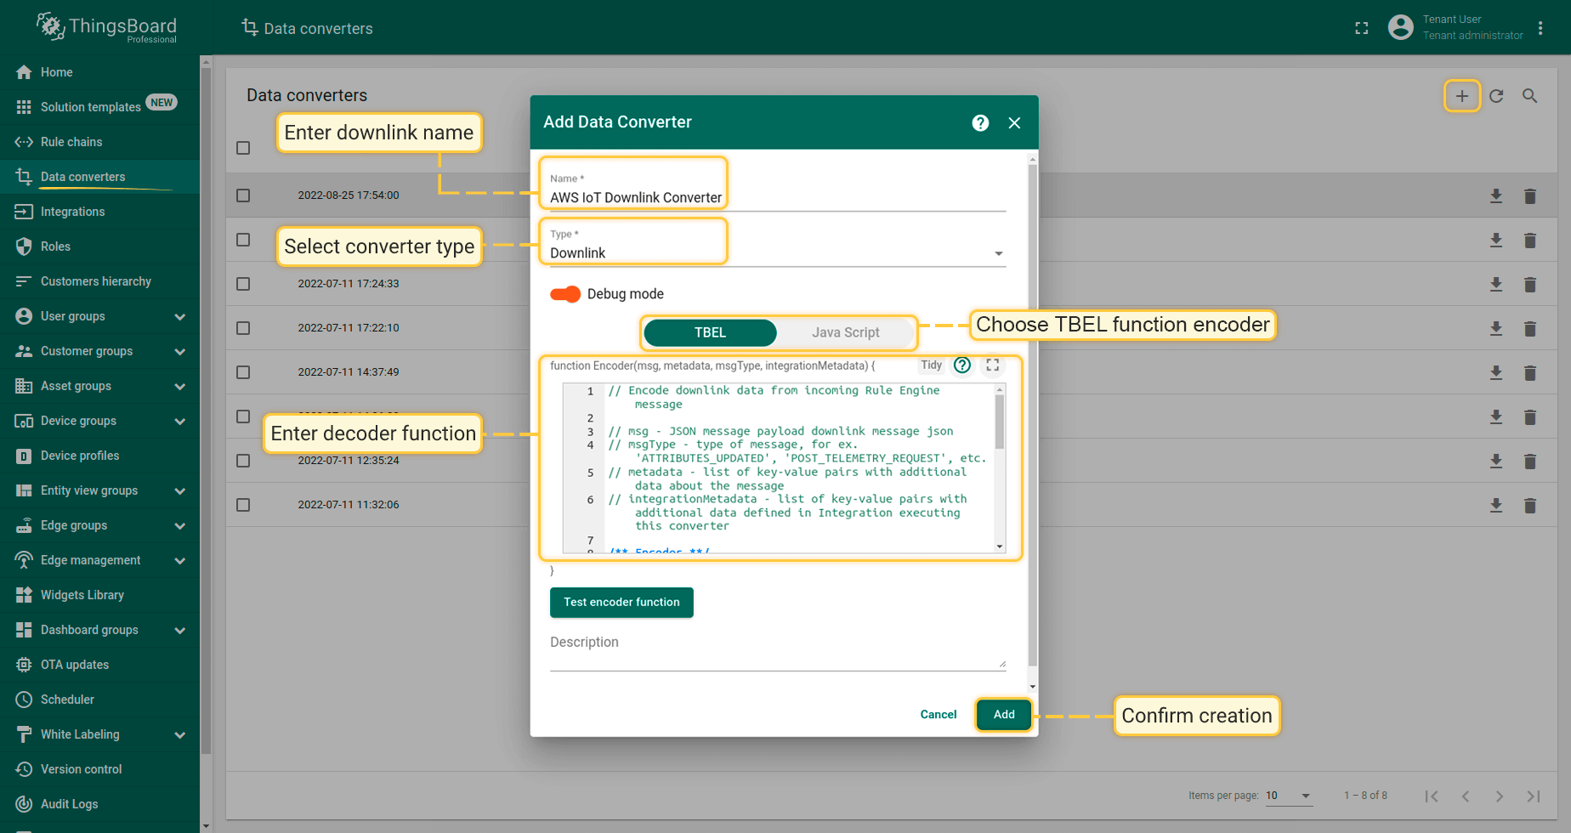Click Add to confirm converter creation
Screen dimensions: 1571x833
1003,715
